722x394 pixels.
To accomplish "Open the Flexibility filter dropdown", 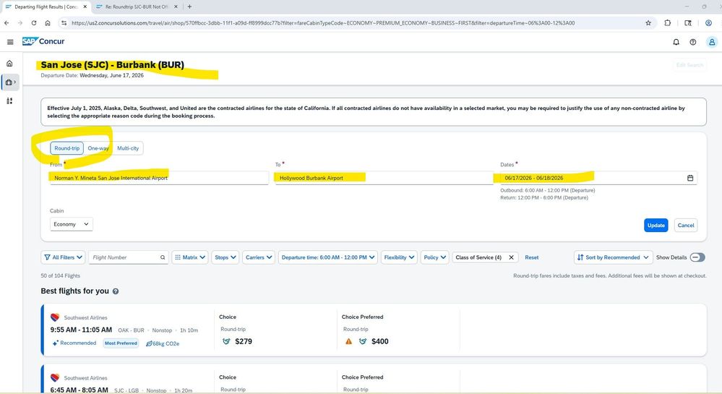I will [x=399, y=257].
